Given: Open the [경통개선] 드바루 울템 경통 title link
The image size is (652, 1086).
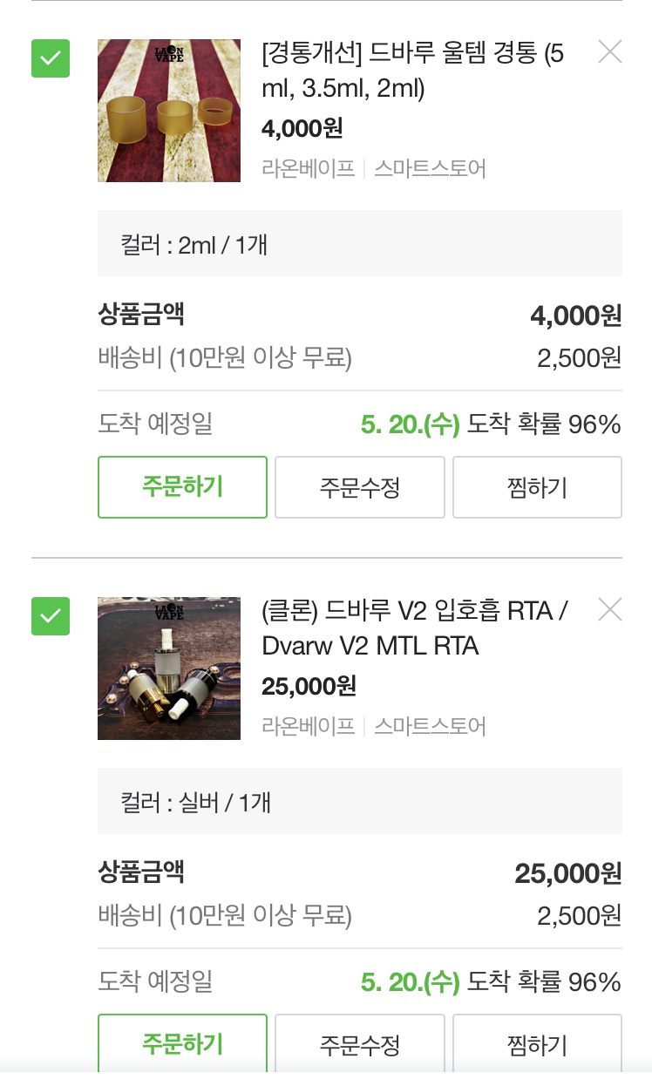Looking at the screenshot, I should pyautogui.click(x=412, y=71).
